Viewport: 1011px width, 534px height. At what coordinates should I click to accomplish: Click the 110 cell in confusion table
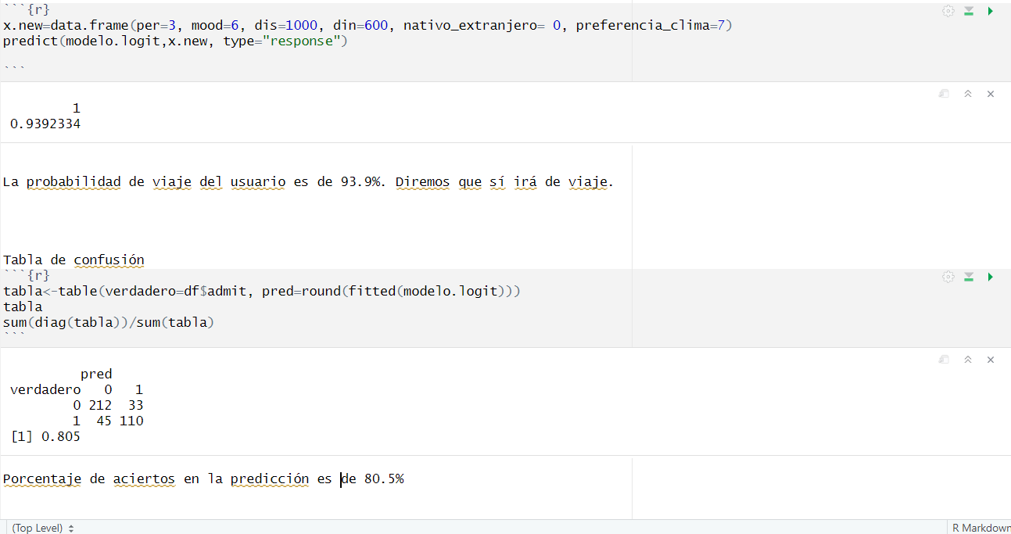(x=131, y=421)
